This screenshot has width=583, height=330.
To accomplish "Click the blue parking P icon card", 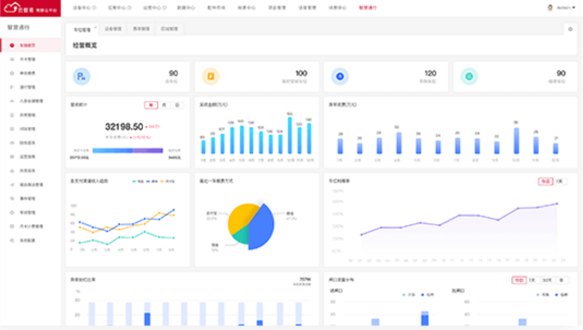I will [81, 76].
